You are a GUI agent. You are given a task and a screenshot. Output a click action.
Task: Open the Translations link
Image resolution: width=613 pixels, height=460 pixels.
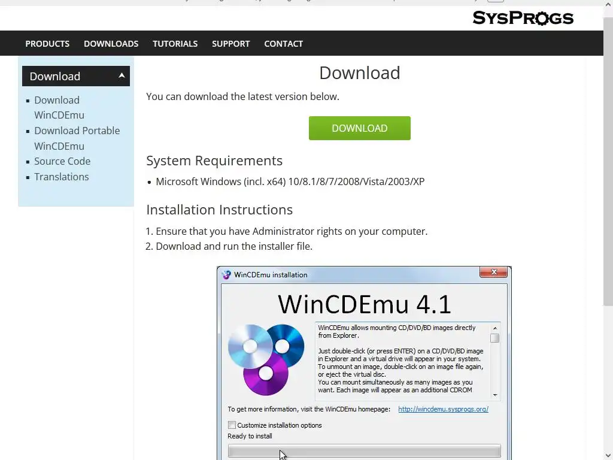62,177
